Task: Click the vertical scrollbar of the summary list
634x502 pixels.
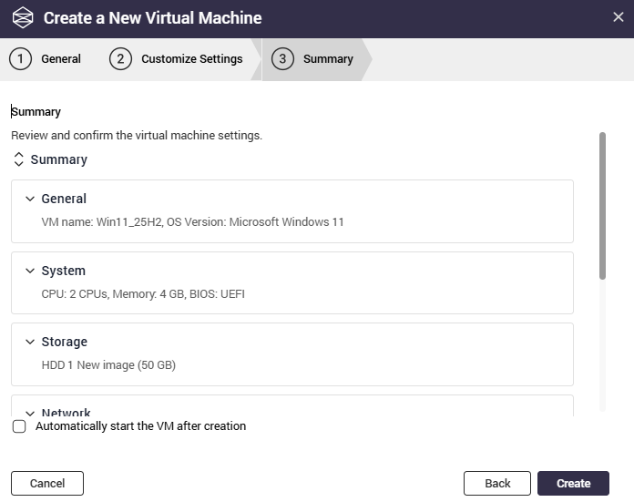Action: 602,205
